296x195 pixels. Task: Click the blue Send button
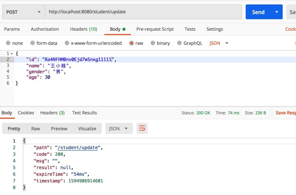258,12
